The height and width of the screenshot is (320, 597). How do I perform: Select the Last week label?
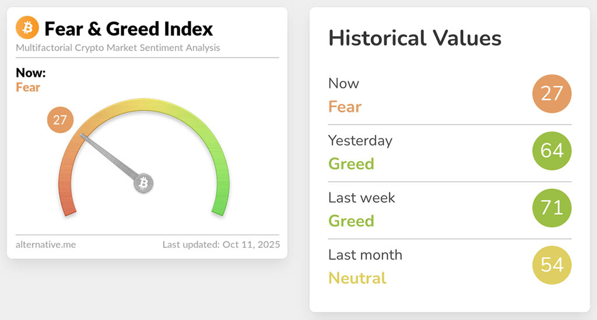coord(361,198)
